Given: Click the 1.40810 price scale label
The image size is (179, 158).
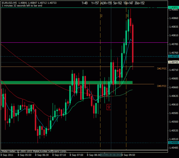Looking at the screenshot, I should (174, 35).
